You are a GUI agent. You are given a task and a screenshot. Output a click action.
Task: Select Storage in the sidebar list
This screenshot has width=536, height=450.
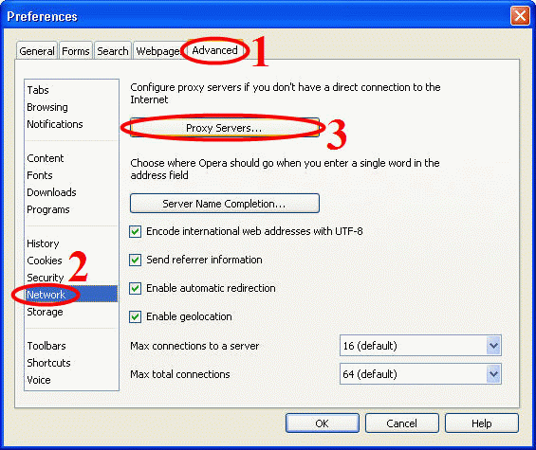pyautogui.click(x=45, y=312)
